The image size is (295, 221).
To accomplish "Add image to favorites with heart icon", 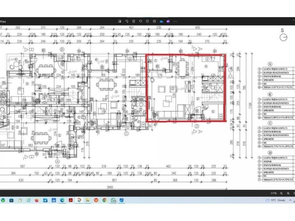I will click(140, 21).
